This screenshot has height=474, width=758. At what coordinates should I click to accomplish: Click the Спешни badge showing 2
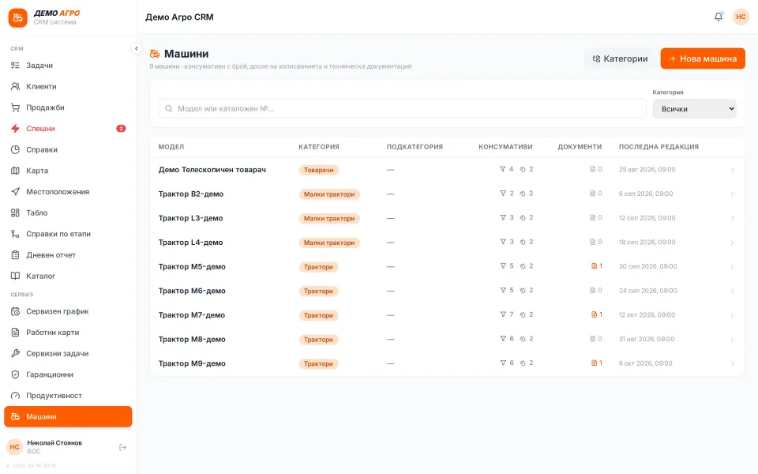coord(121,129)
